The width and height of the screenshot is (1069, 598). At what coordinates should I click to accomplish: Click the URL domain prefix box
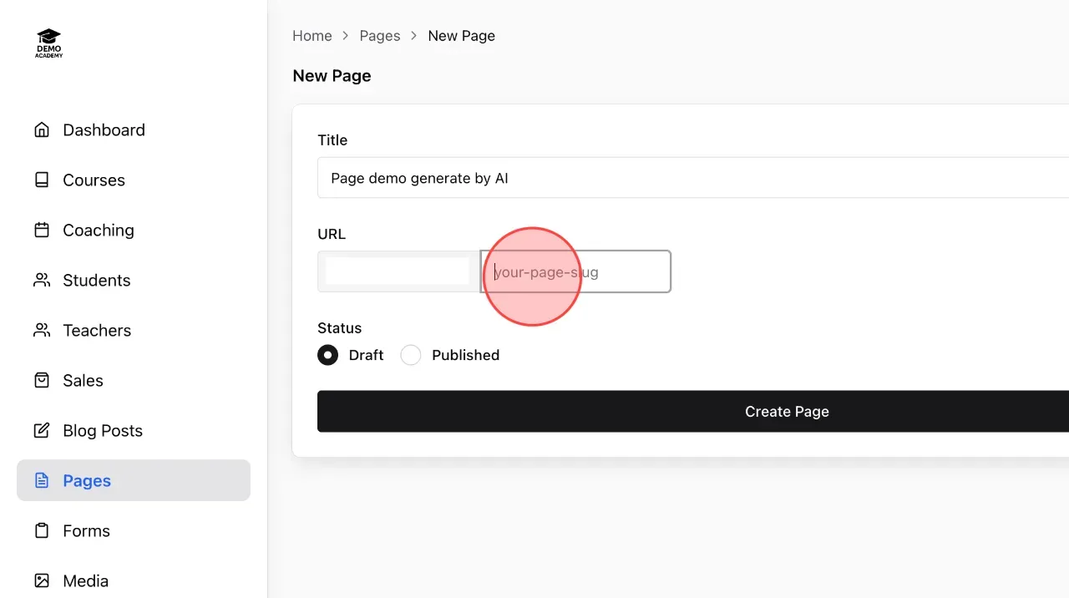tap(398, 271)
